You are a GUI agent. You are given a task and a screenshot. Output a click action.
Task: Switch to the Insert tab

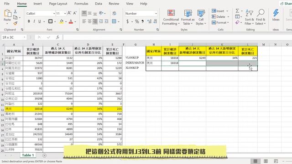point(37,4)
